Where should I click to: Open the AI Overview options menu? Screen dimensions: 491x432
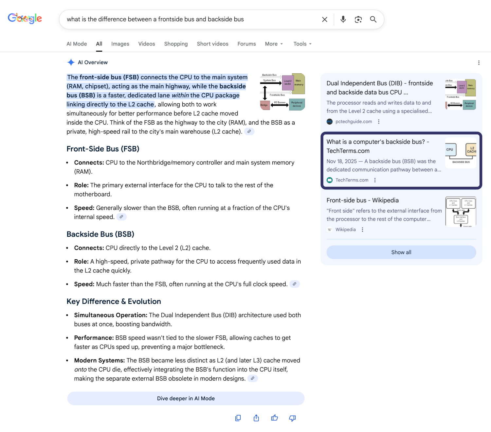click(x=479, y=62)
